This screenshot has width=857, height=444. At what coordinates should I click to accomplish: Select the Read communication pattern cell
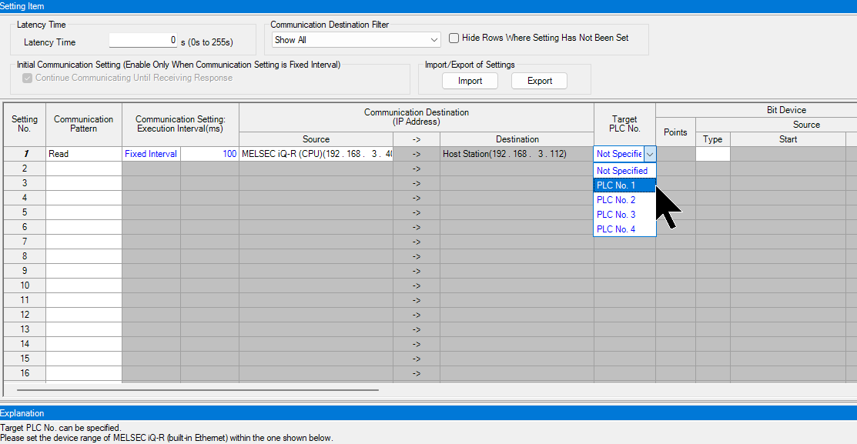click(x=84, y=154)
